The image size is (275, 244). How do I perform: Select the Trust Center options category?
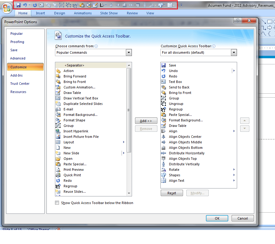(x=20, y=84)
